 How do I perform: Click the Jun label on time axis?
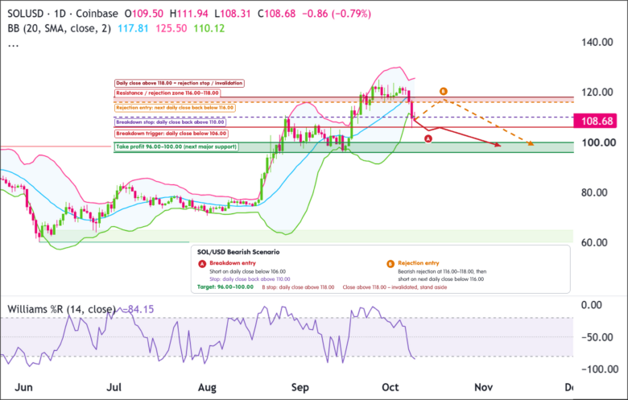pyautogui.click(x=23, y=388)
